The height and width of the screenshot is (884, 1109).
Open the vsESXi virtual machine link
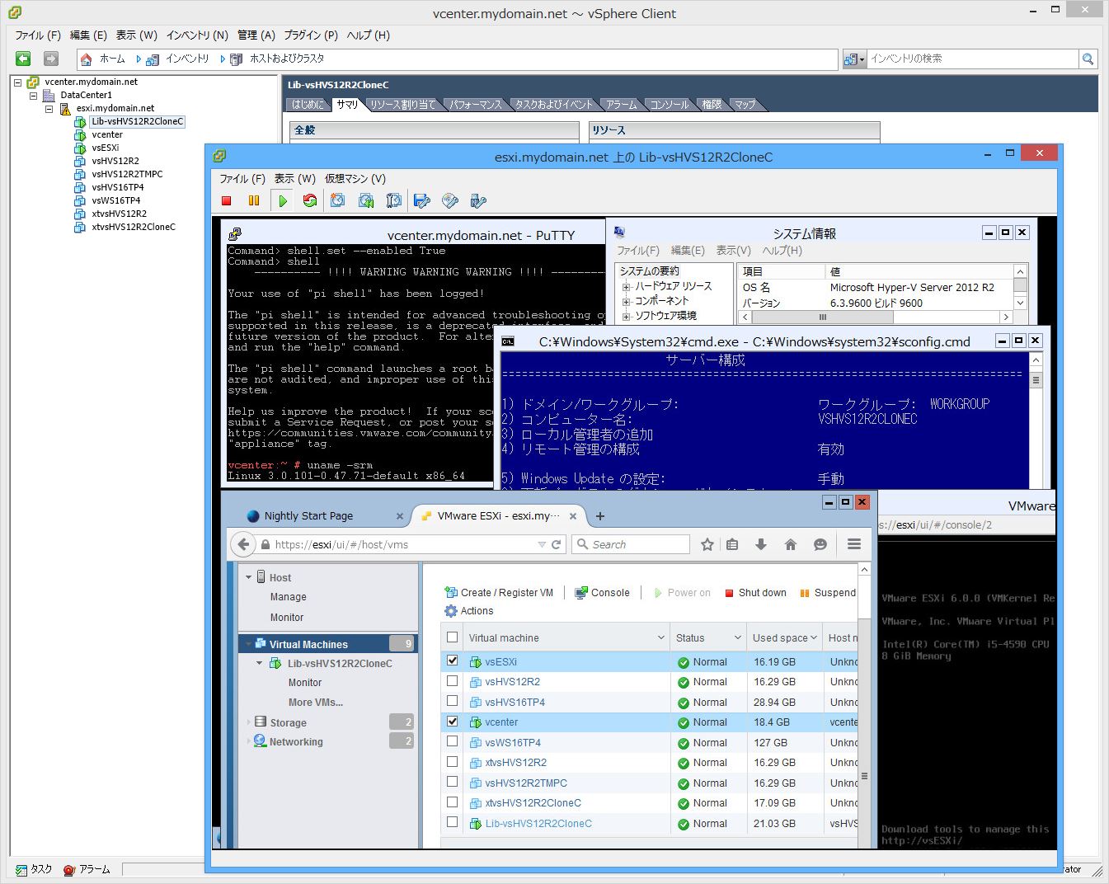[501, 661]
